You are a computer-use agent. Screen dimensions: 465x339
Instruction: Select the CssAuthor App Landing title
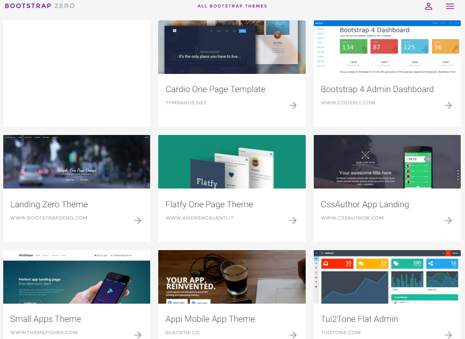pyautogui.click(x=365, y=204)
